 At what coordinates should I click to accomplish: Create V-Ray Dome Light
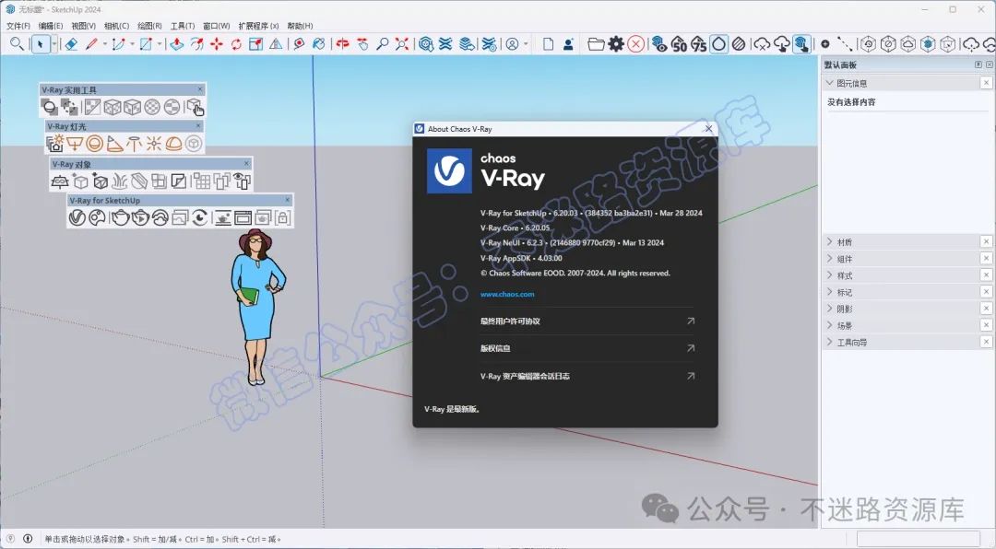[174, 144]
